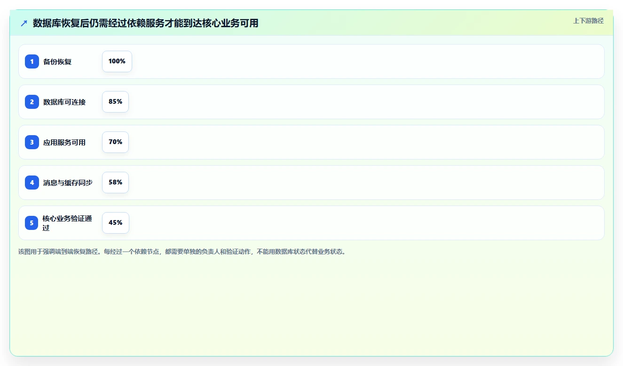Click the 85% value chip
The image size is (623, 366).
point(116,102)
